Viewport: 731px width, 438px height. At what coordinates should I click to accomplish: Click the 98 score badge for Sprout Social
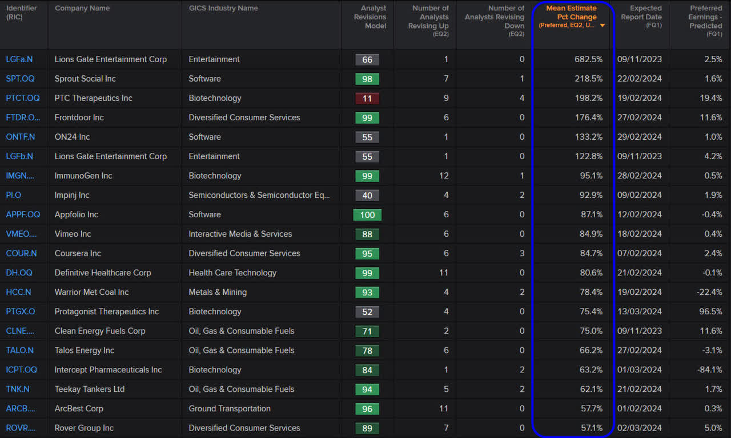click(367, 79)
